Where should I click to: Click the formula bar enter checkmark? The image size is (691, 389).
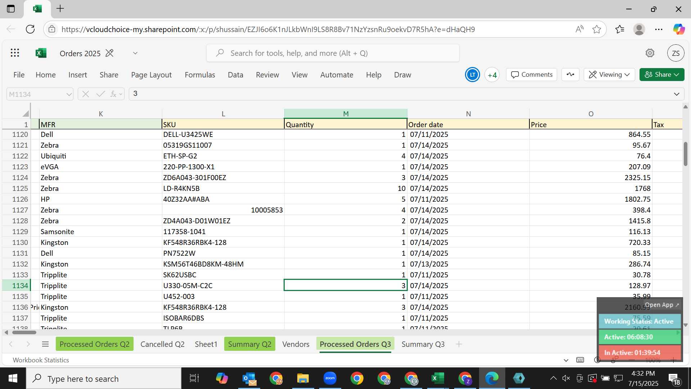coord(100,94)
